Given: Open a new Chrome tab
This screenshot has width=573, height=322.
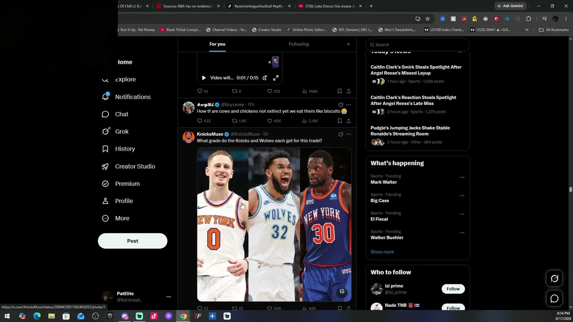Looking at the screenshot, I should click(x=371, y=6).
